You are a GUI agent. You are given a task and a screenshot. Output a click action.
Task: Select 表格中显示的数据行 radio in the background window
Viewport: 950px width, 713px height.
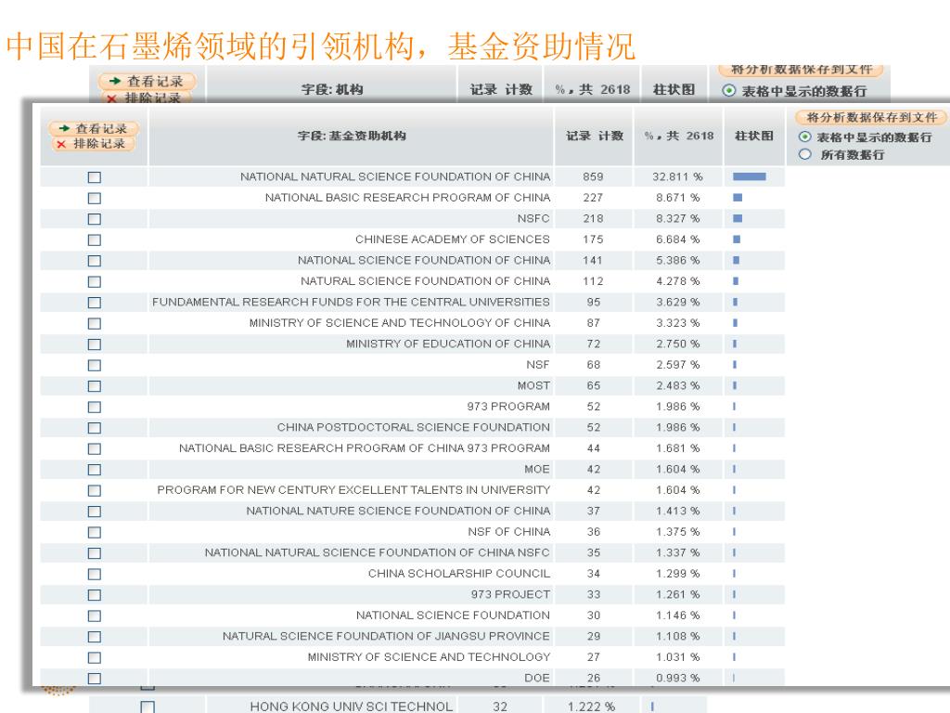pos(729,91)
